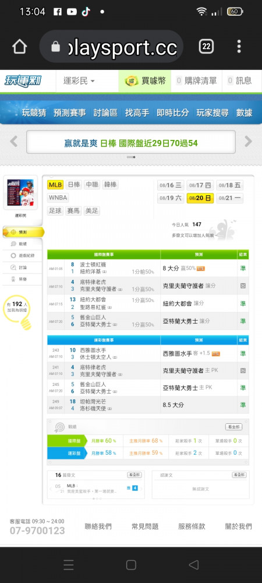Tap the browser home icon
This screenshot has width=262, height=583.
20,47
